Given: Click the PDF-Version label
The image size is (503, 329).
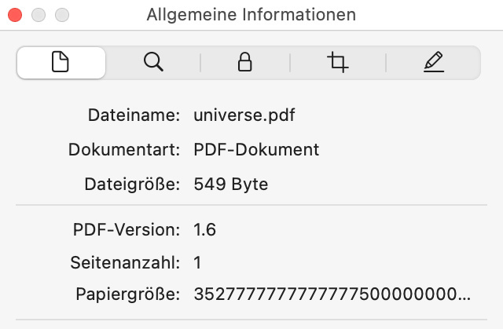Looking at the screenshot, I should (x=127, y=230).
